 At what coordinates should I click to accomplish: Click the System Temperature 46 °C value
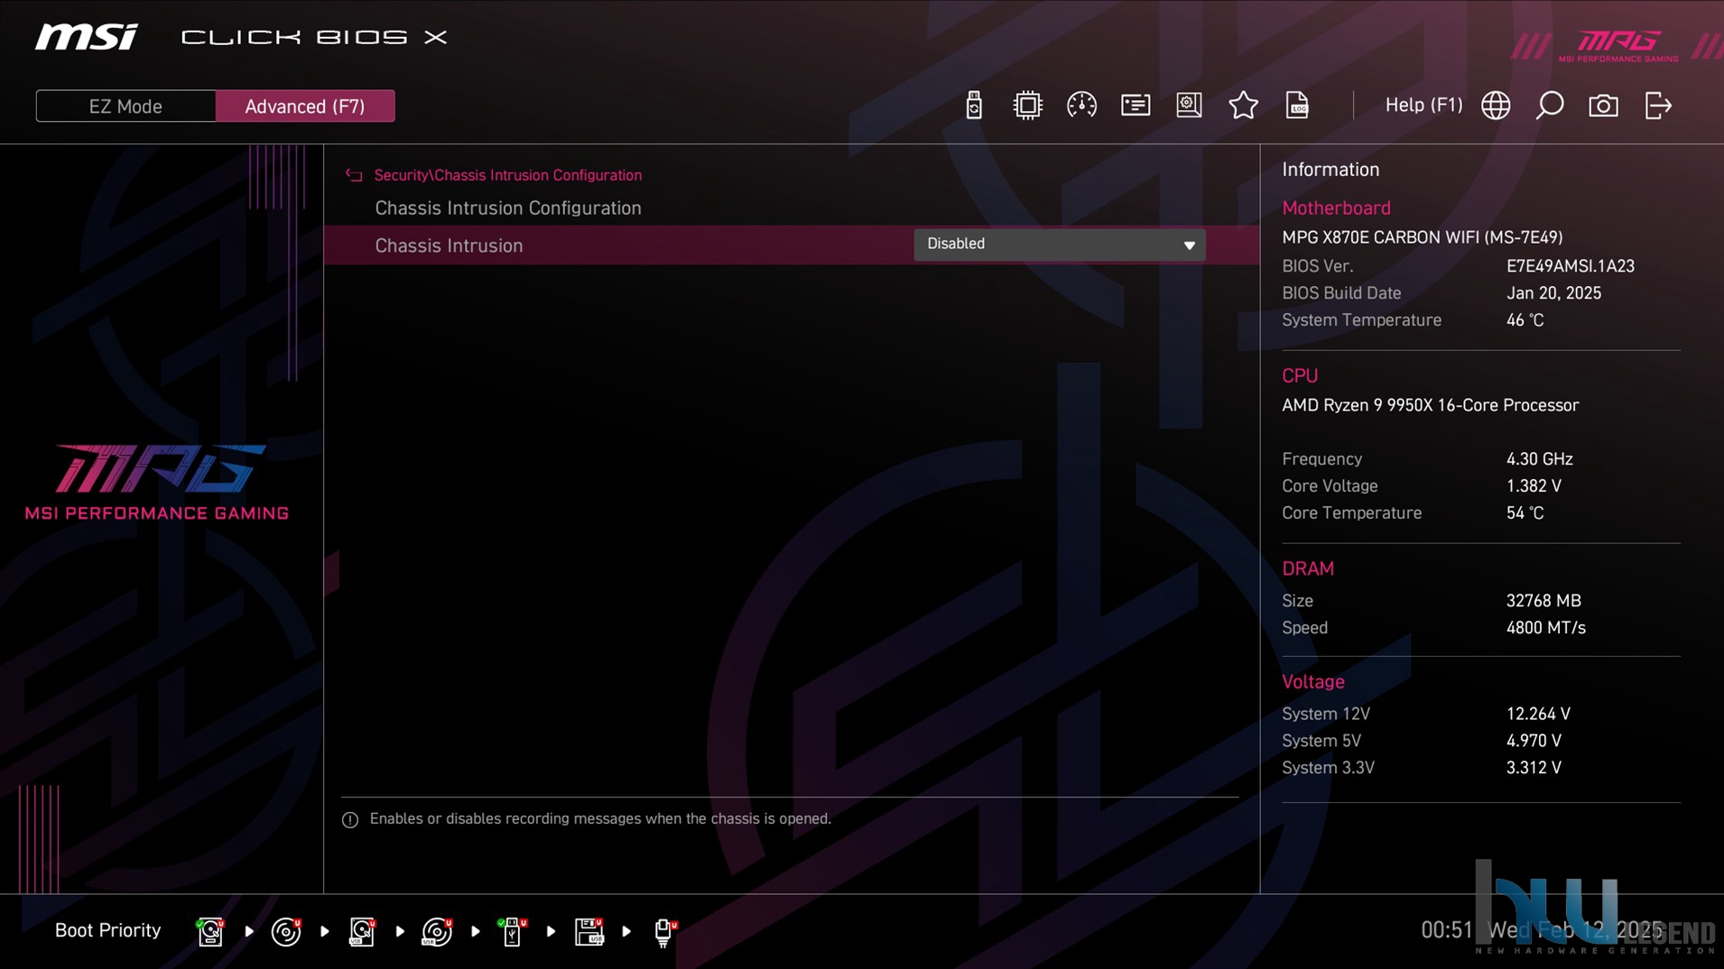pyautogui.click(x=1525, y=320)
